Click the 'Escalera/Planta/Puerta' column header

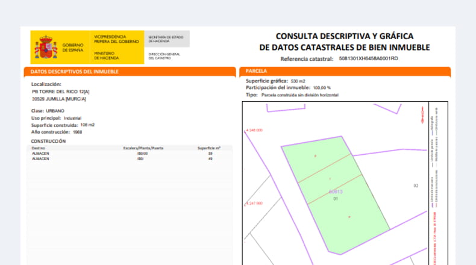143,148
